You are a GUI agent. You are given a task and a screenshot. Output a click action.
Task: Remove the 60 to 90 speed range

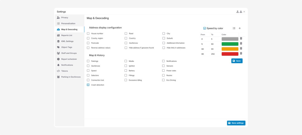tap(241, 48)
